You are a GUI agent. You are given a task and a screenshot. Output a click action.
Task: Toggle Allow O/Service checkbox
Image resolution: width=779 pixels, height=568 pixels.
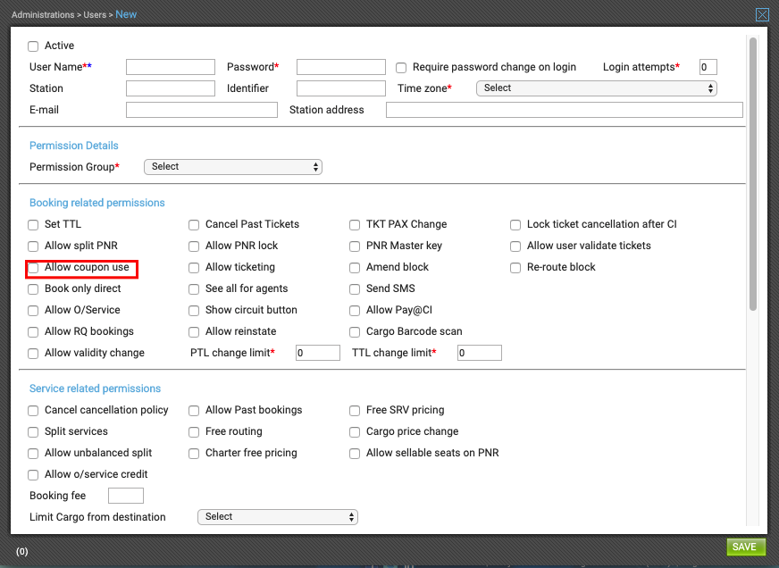point(33,310)
